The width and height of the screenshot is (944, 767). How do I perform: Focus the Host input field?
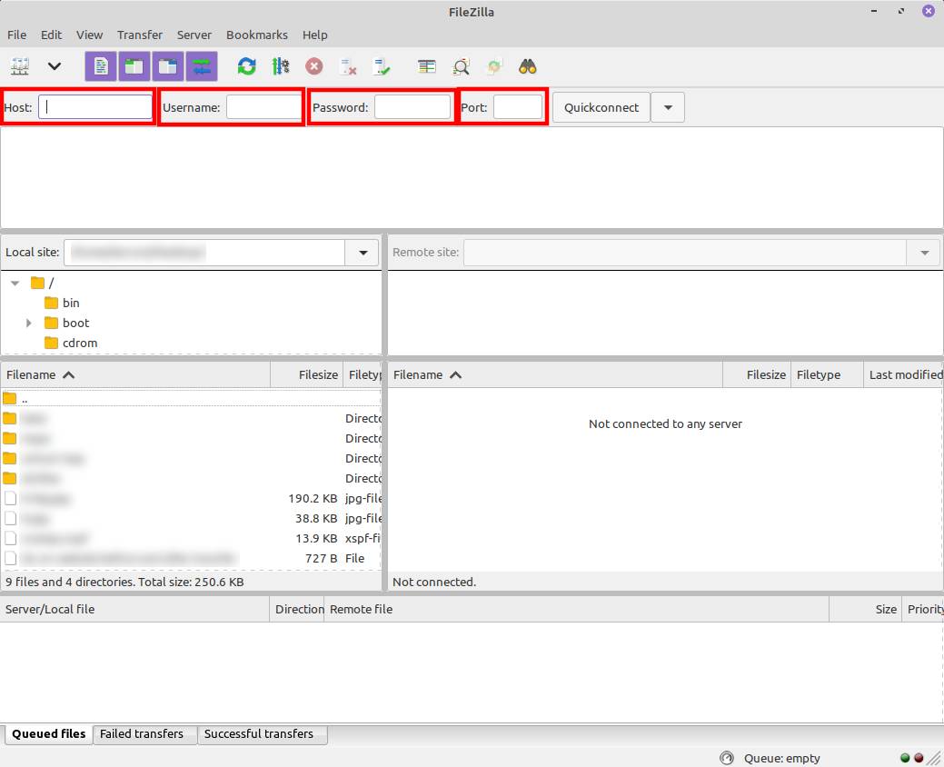95,107
